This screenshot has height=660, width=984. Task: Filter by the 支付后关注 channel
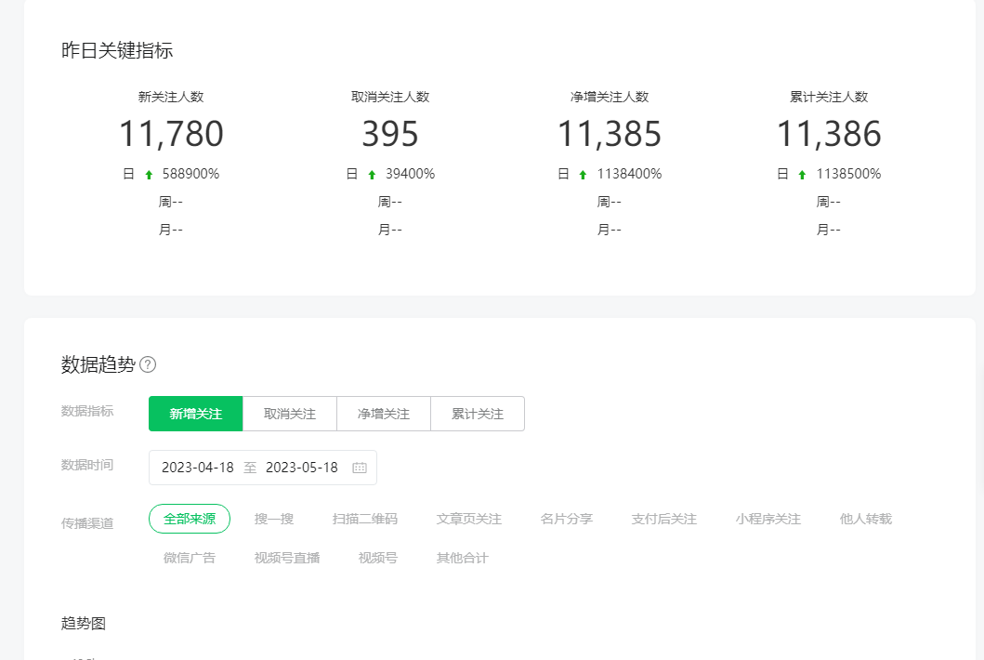[x=664, y=519]
